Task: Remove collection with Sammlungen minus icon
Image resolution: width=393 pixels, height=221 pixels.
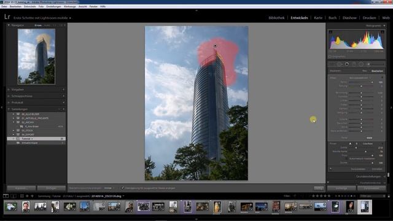Action: click(x=60, y=109)
